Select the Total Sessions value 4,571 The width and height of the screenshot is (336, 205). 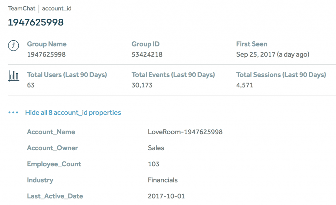pyautogui.click(x=244, y=85)
